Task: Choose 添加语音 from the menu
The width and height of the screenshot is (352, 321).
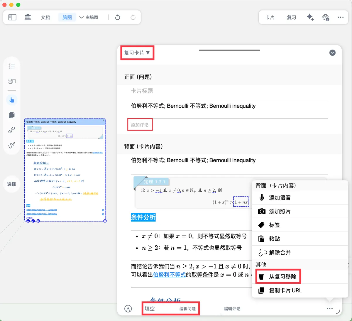Action: click(x=300, y=197)
